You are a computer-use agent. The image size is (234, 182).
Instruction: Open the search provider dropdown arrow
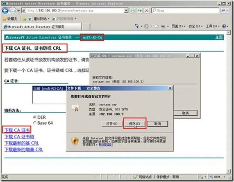(x=228, y=10)
